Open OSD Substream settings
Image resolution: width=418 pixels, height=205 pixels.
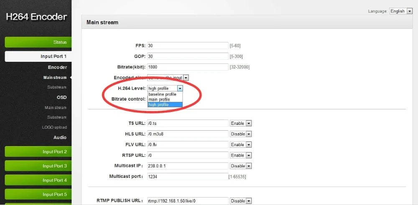pos(57,117)
